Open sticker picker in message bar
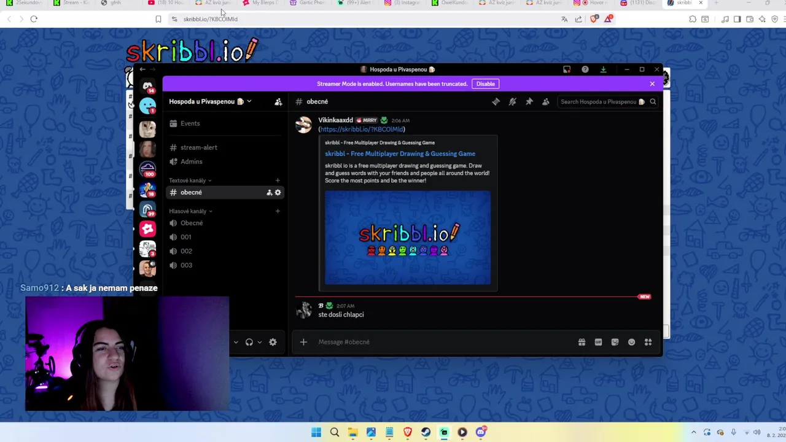The width and height of the screenshot is (786, 442). [615, 342]
